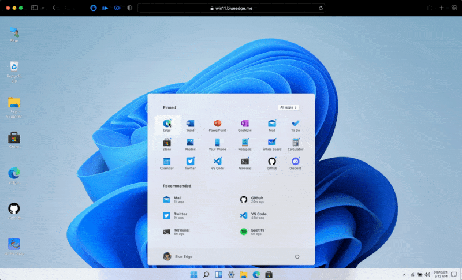Open a new tab with plus button
This screenshot has width=462, height=280.
click(x=441, y=8)
